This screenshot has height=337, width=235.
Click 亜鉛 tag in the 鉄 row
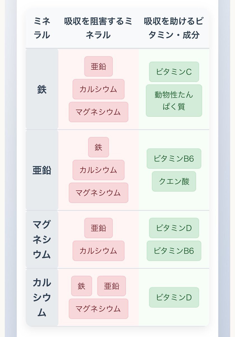(98, 67)
